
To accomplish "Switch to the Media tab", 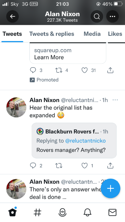I will pos(92,34).
